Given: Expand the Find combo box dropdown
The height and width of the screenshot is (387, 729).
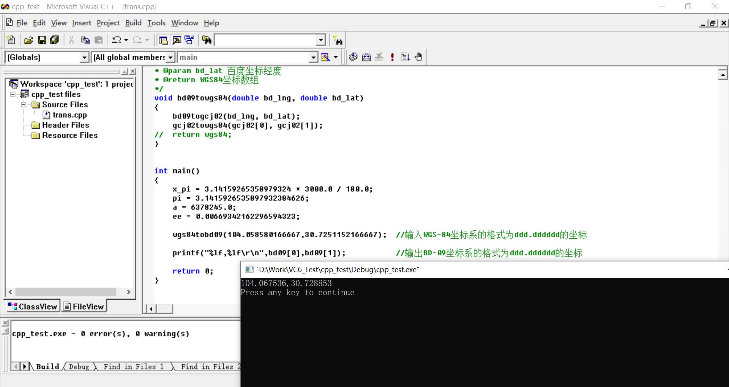Looking at the screenshot, I should 321,40.
